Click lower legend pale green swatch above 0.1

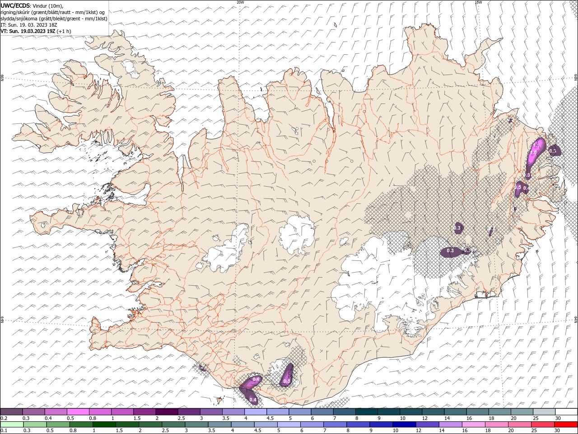point(12,425)
